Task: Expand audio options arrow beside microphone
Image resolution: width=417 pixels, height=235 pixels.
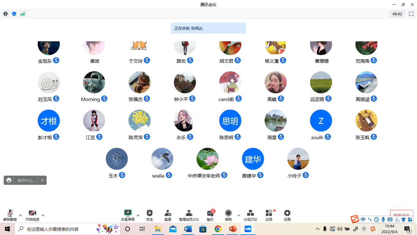Action: coord(21,215)
